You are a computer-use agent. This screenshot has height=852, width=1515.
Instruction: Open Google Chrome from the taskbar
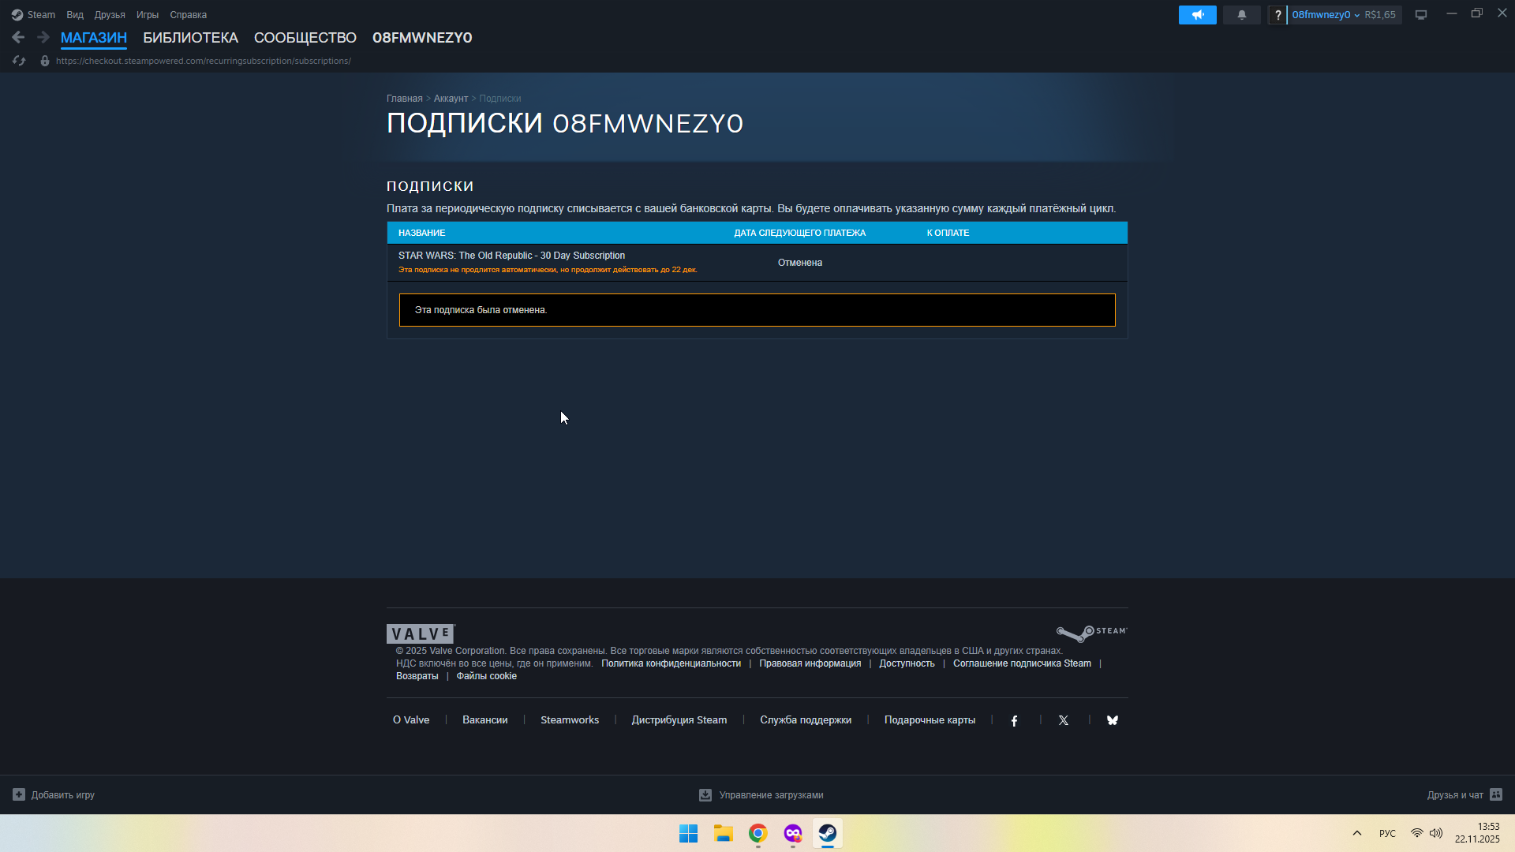pos(757,833)
